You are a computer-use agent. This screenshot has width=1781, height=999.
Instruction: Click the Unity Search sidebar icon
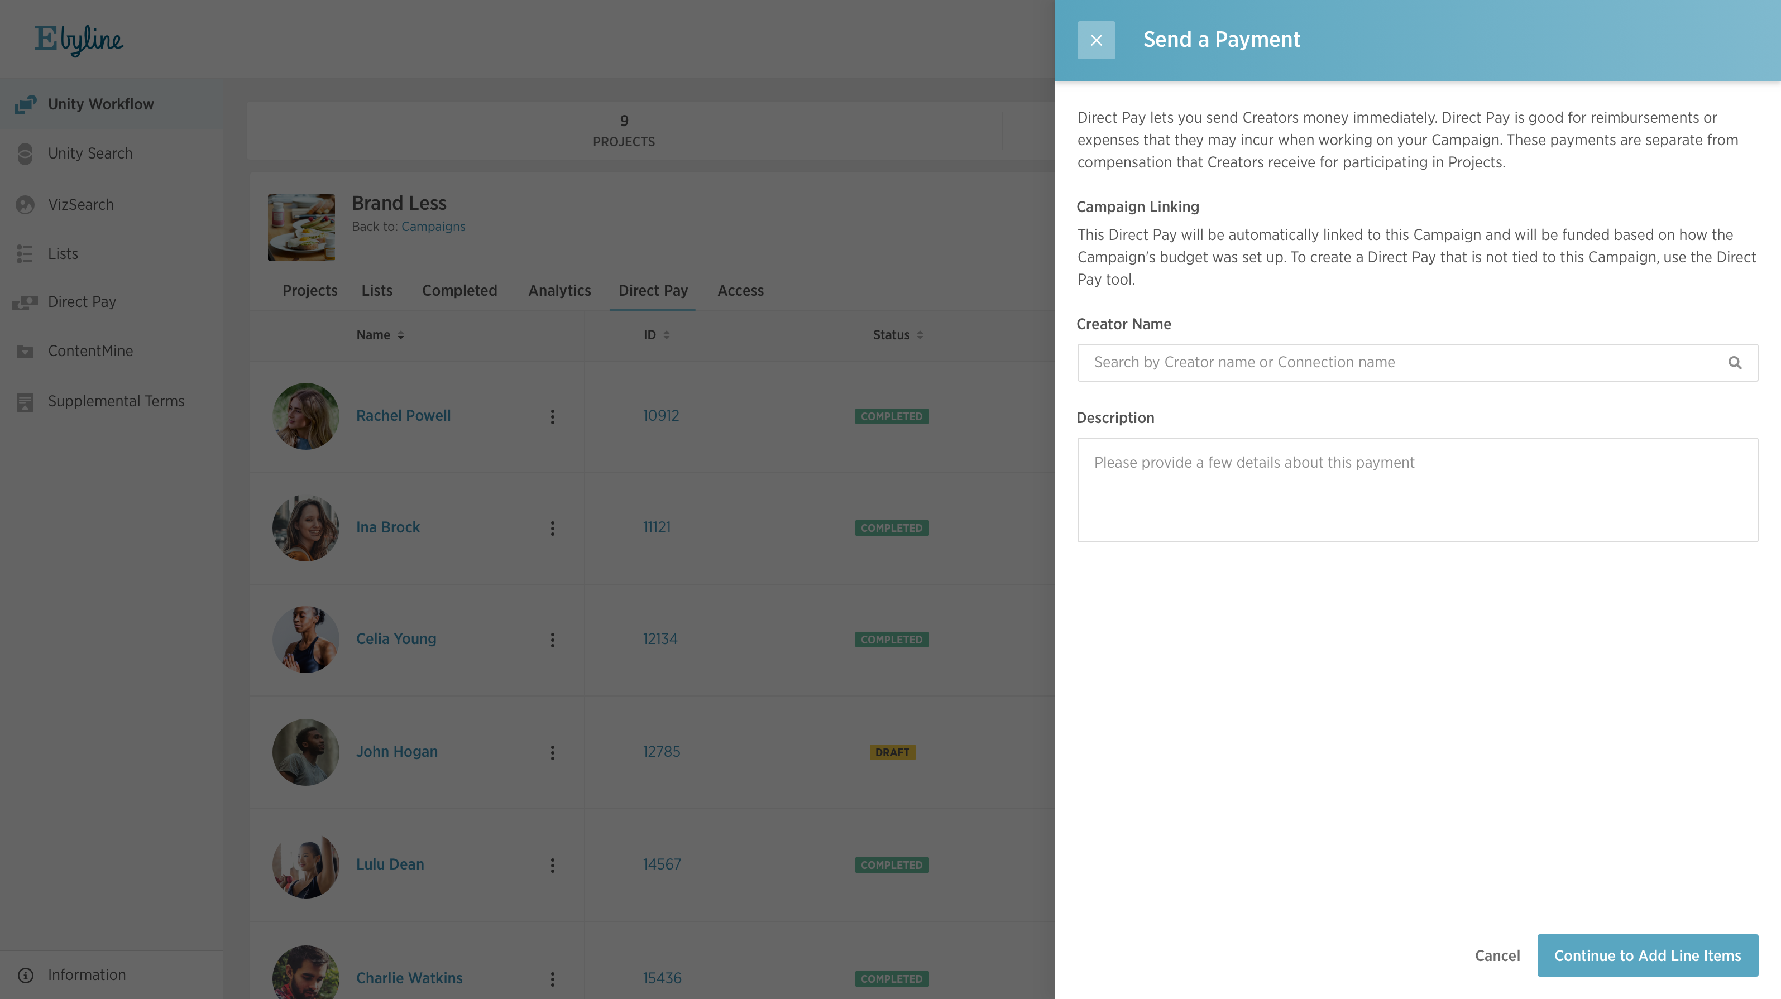[x=25, y=153]
